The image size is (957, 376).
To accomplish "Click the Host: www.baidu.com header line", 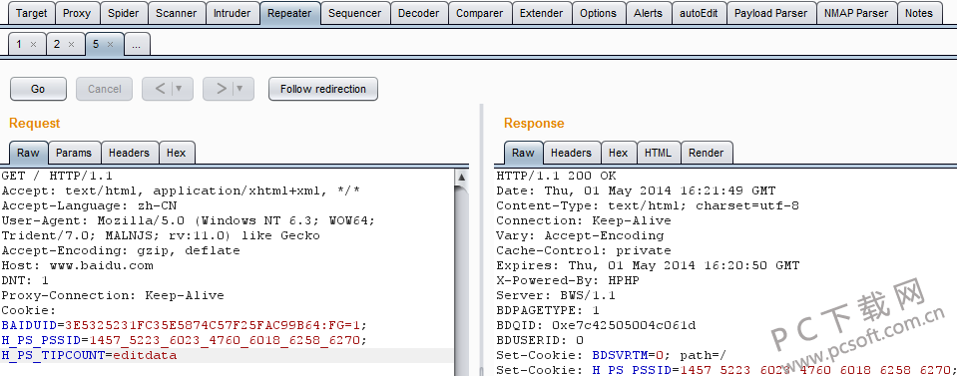I will coord(78,266).
